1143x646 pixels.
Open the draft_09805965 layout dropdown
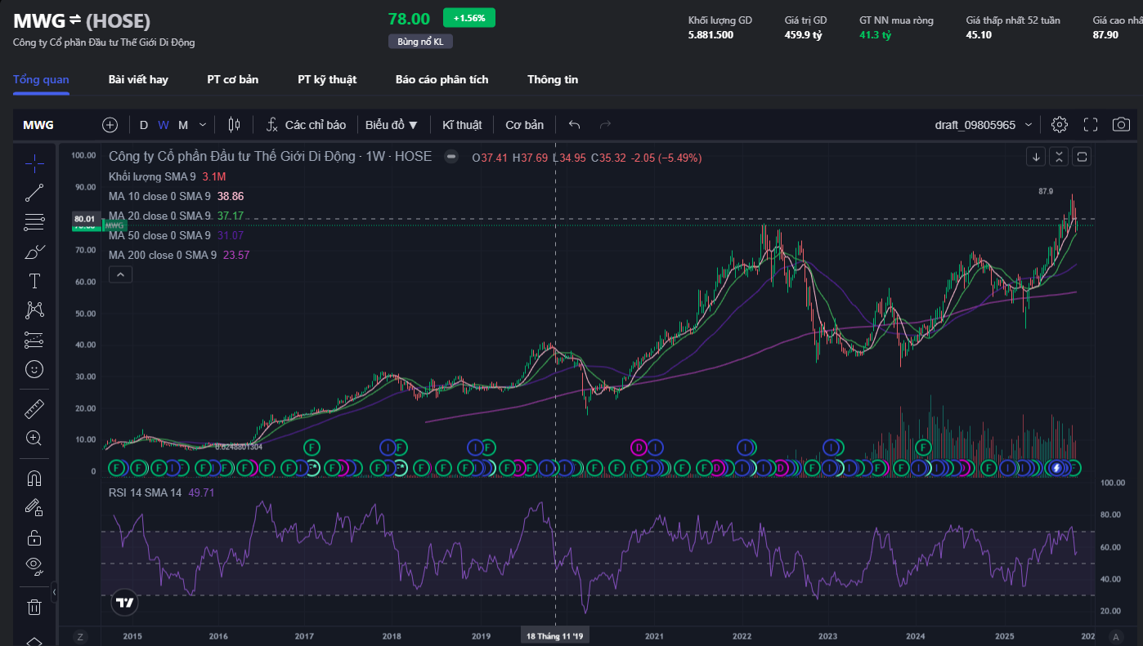point(984,125)
